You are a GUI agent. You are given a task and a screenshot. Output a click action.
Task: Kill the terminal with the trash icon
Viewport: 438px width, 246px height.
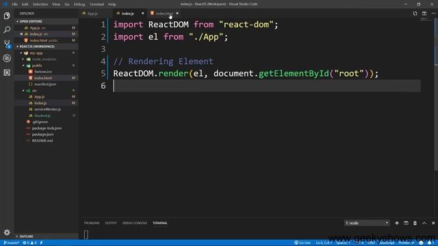pos(415,223)
